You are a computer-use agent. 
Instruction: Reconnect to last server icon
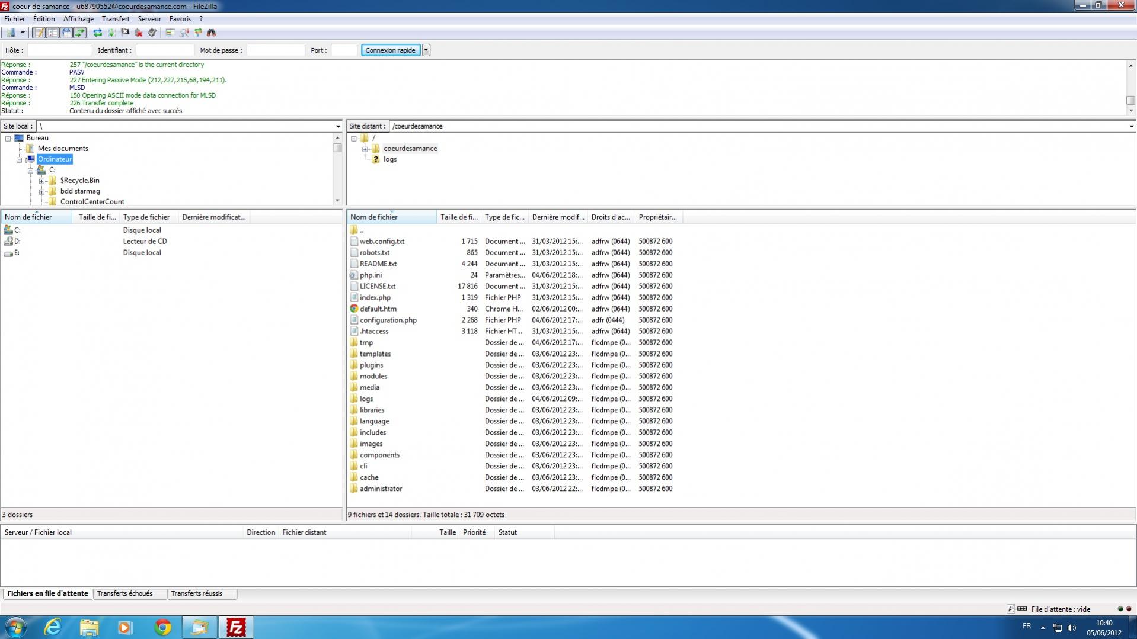point(152,33)
